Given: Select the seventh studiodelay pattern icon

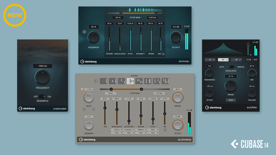Looking at the screenshot, I should click(157, 81).
